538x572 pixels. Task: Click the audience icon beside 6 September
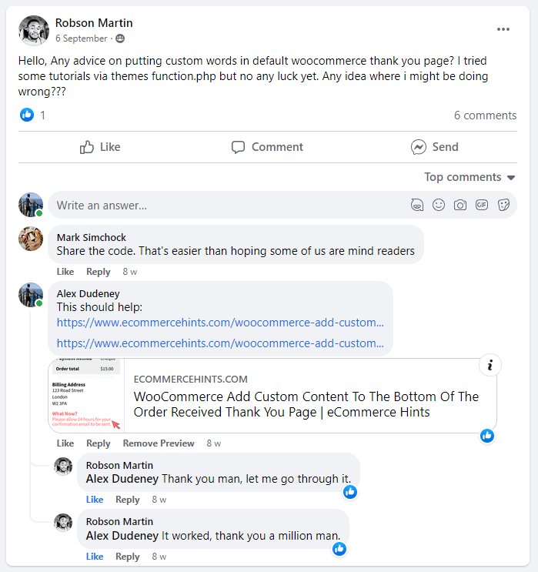[x=120, y=38]
